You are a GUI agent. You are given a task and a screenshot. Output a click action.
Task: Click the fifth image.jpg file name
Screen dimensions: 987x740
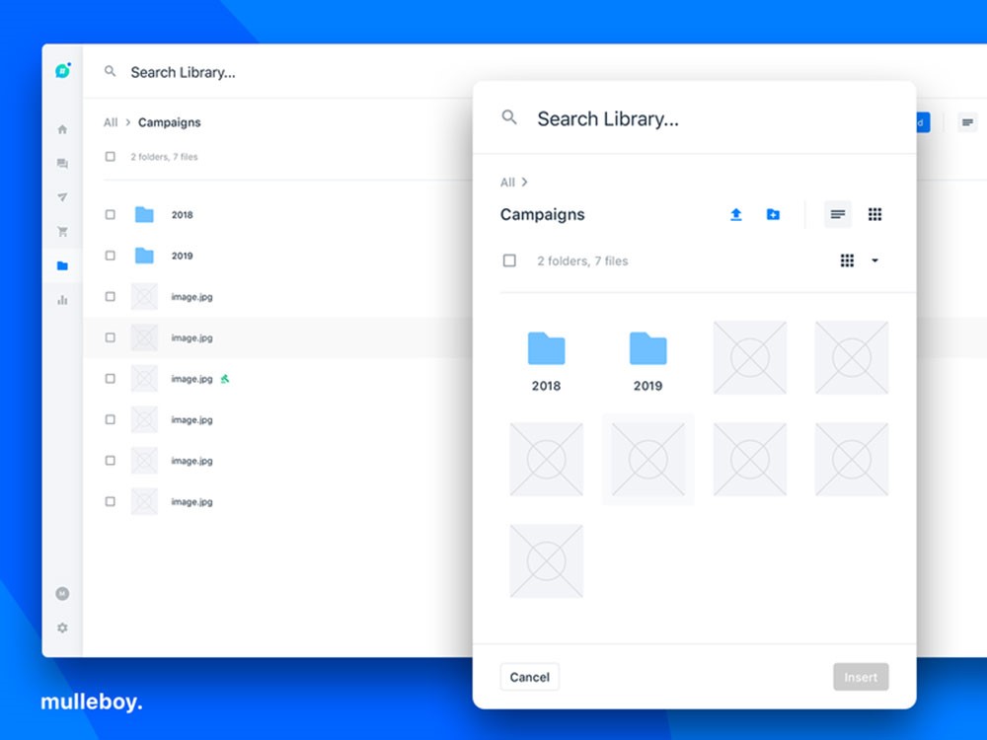click(192, 461)
